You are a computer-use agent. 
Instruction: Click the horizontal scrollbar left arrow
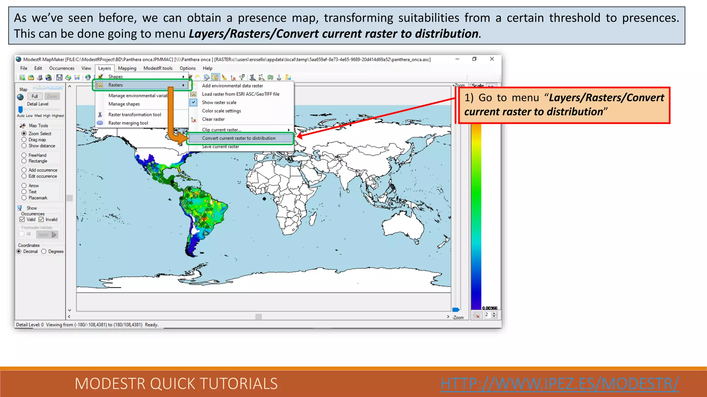click(69, 317)
